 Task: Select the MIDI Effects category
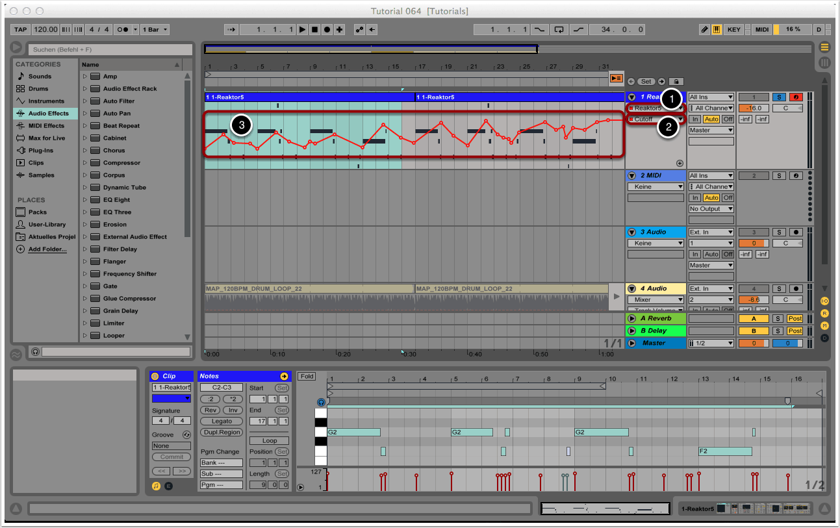click(x=46, y=126)
